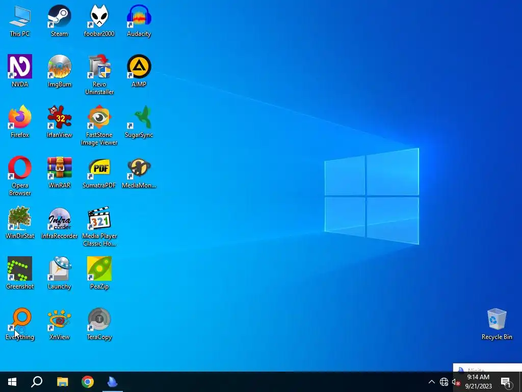Image resolution: width=522 pixels, height=392 pixels.
Task: Select the Revo Uninstaller shortcut
Action: [x=99, y=75]
